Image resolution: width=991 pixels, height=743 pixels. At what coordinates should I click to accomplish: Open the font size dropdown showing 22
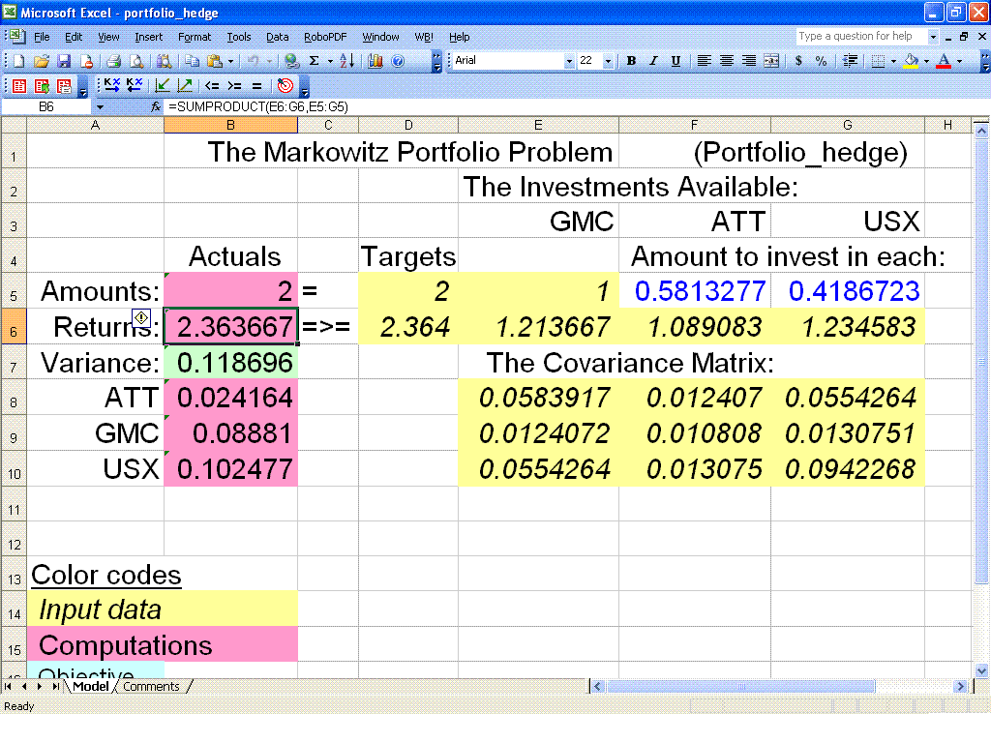point(608,61)
